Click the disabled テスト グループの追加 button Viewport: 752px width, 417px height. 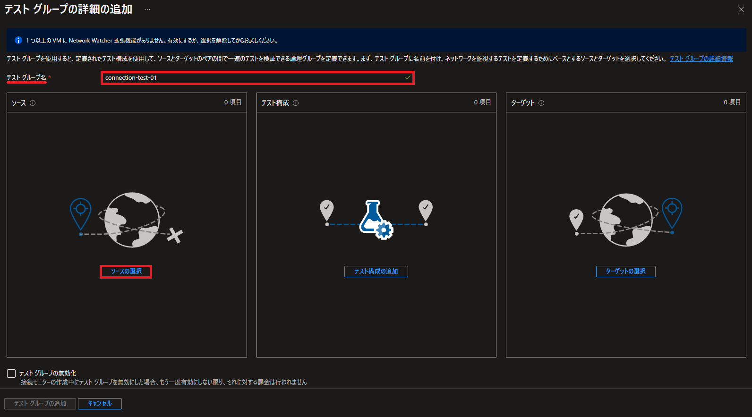coord(40,404)
